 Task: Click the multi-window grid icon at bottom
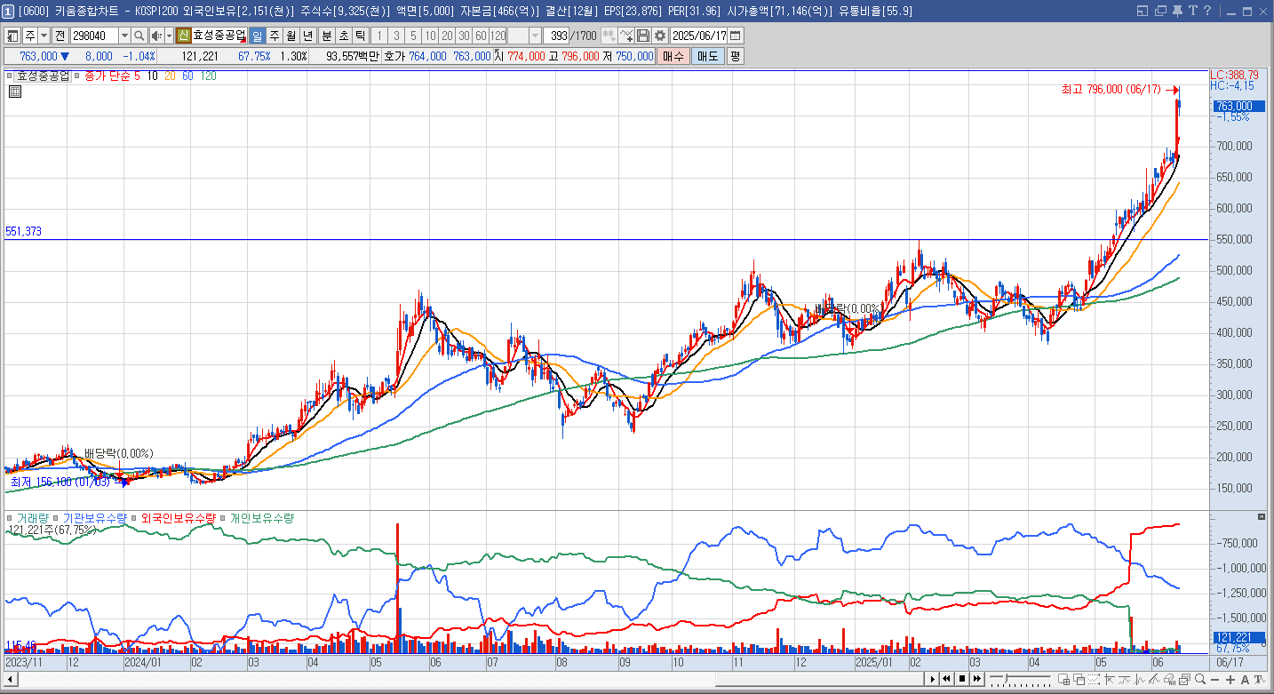tap(1063, 679)
